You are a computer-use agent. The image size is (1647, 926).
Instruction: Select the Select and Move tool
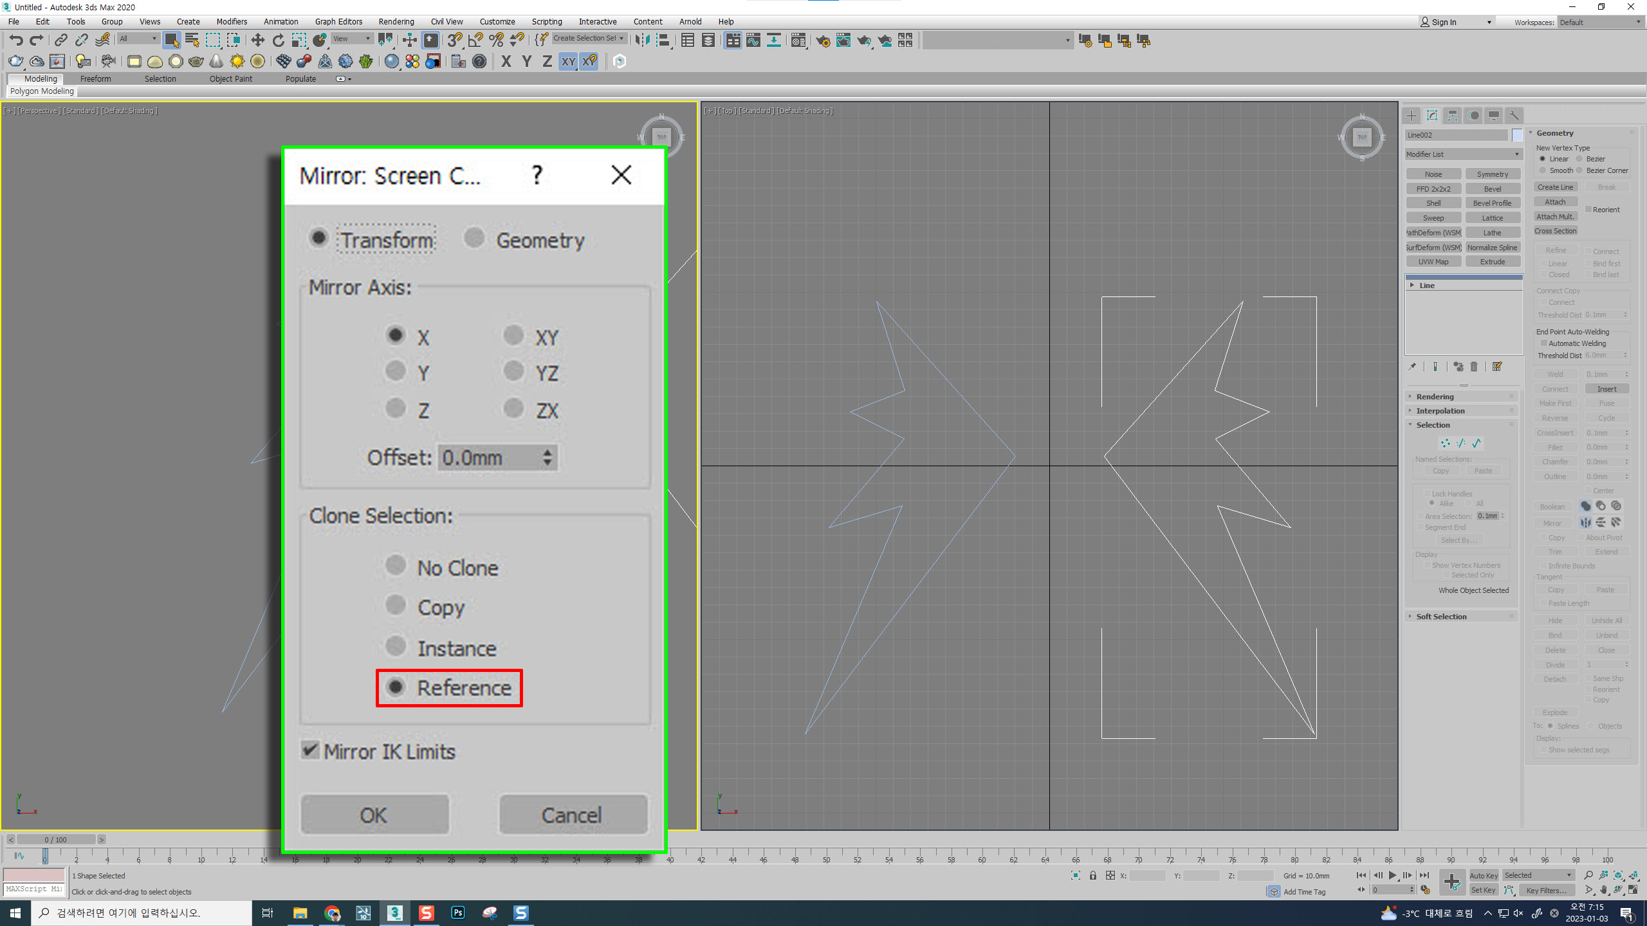257,41
